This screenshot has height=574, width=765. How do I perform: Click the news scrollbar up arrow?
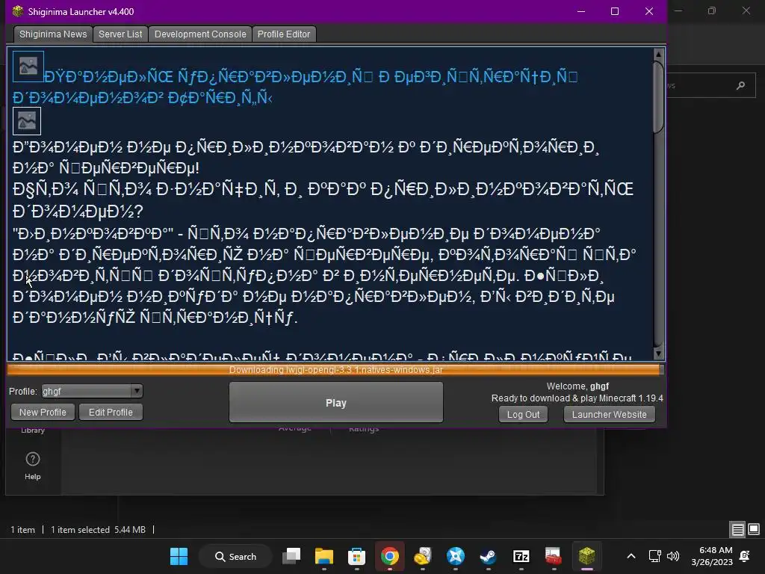point(659,54)
